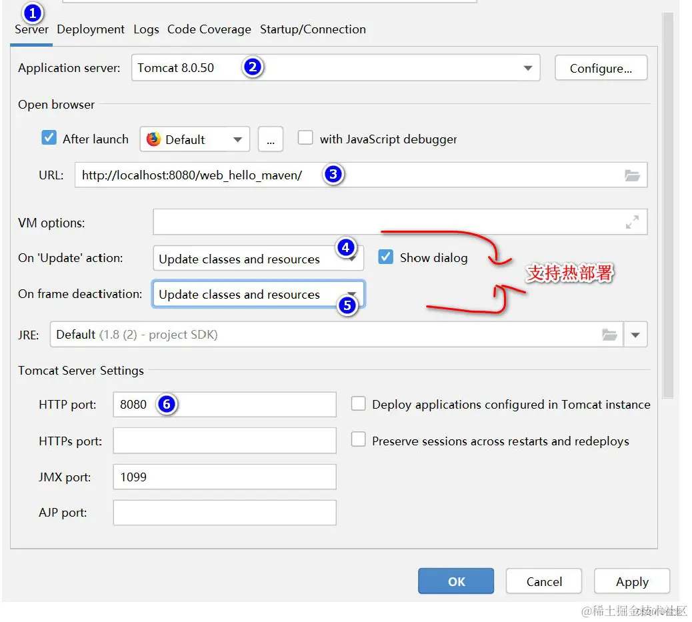Click the dialog's vertical scrollbar
The image size is (692, 622).
(x=668, y=205)
